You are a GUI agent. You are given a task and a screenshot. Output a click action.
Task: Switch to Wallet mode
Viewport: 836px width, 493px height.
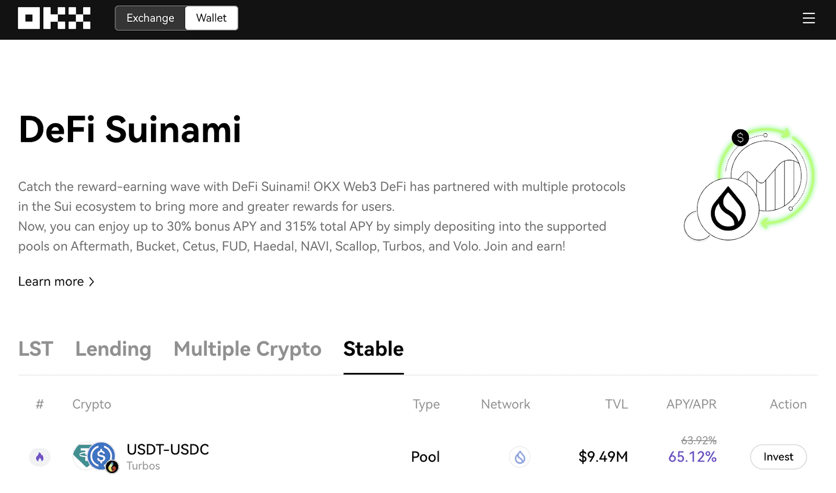pyautogui.click(x=211, y=18)
